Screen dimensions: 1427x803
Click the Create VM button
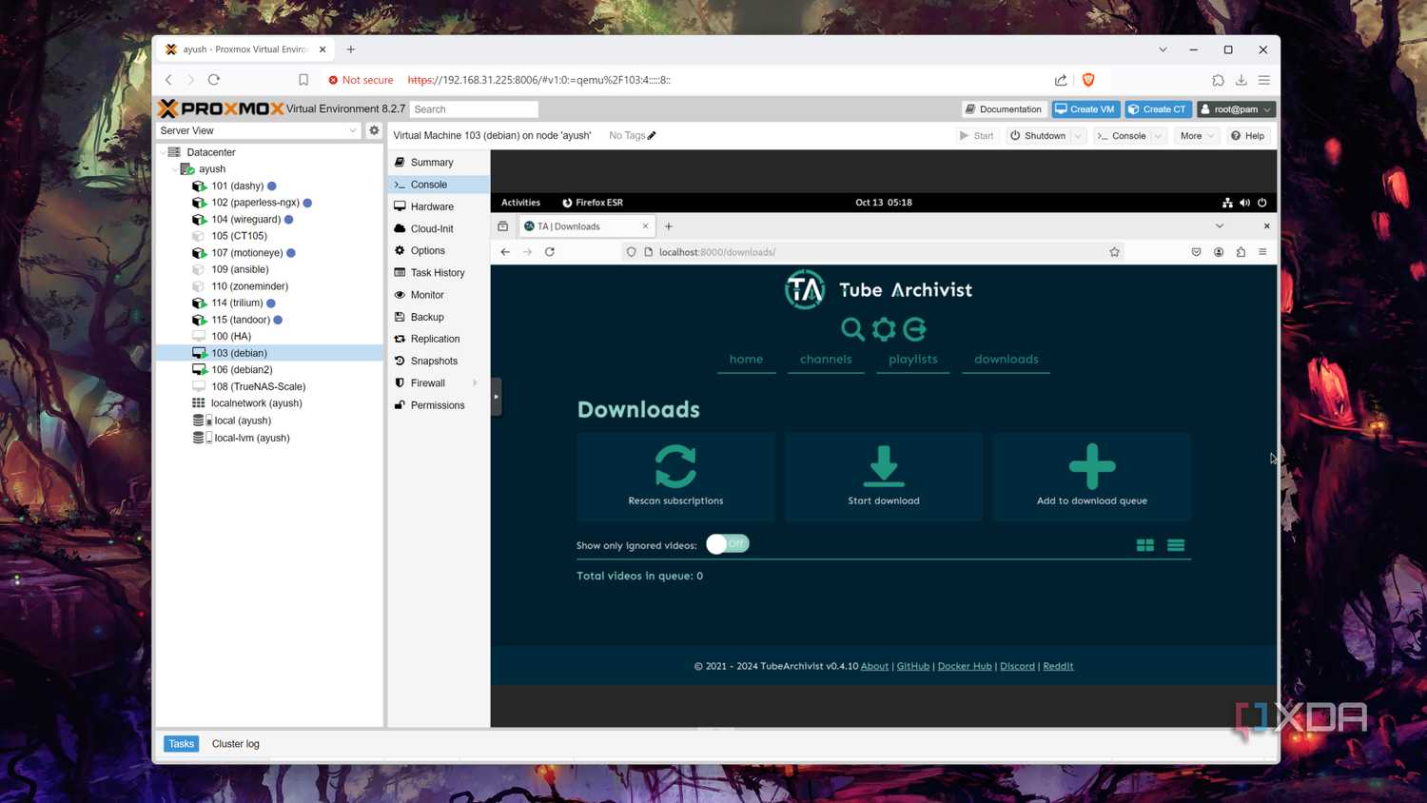pos(1085,109)
